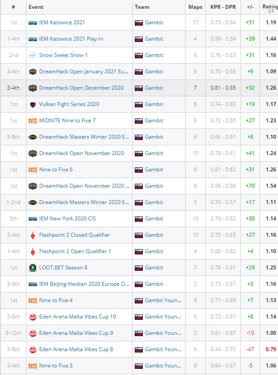This screenshot has width=278, height=375.
Task: Open the IEM Katowice 2021 Play-In link
Action: coord(71,39)
